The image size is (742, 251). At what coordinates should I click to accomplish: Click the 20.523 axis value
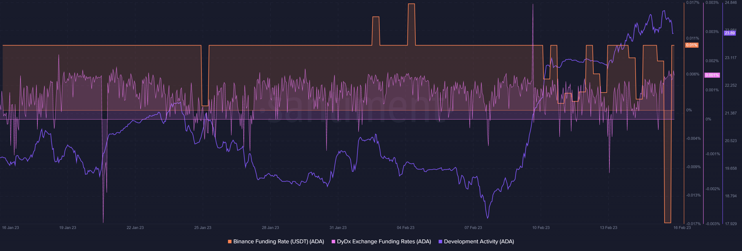click(x=731, y=141)
